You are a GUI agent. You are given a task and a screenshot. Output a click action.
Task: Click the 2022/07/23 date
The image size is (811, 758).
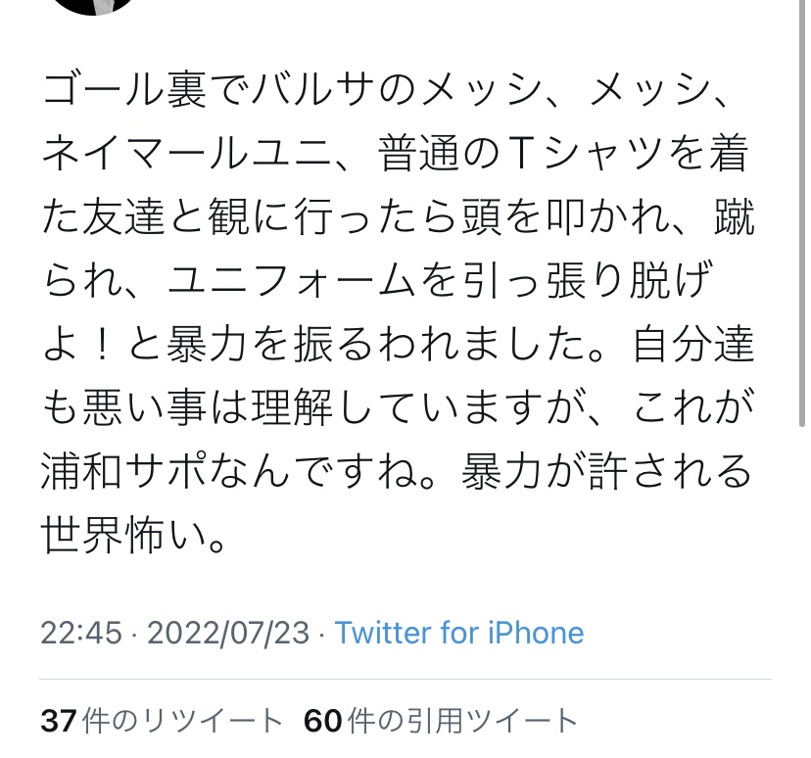tap(228, 633)
